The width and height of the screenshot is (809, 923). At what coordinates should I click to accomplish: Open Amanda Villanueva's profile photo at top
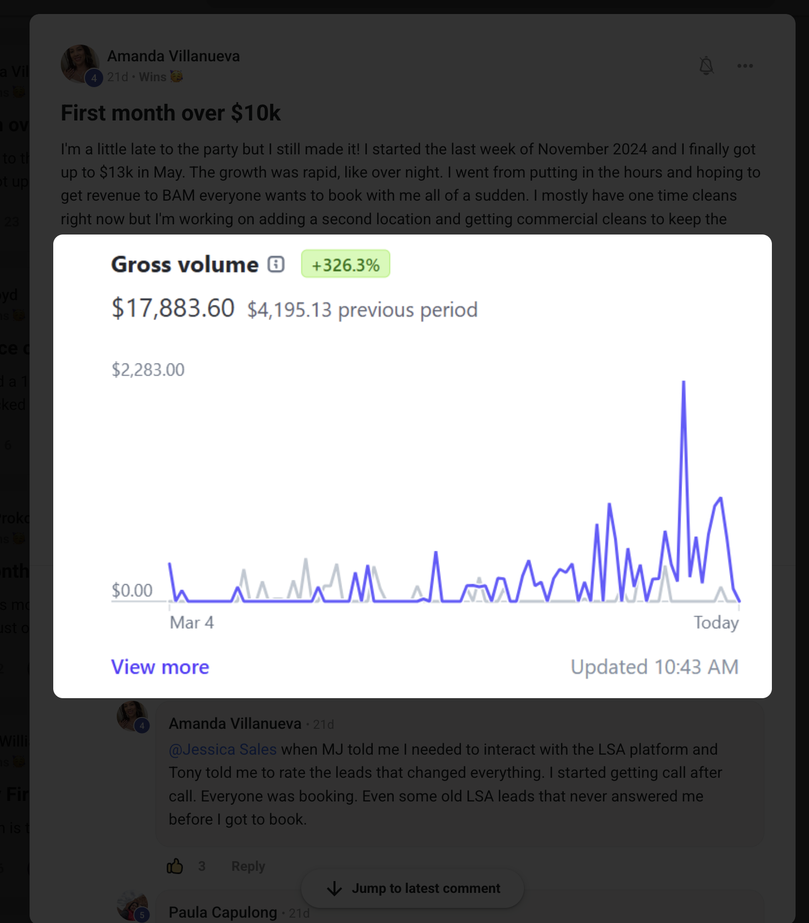(x=80, y=64)
